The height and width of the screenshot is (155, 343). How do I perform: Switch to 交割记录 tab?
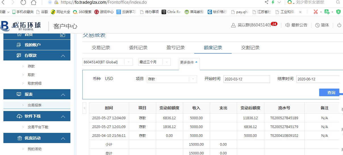coord(250,48)
